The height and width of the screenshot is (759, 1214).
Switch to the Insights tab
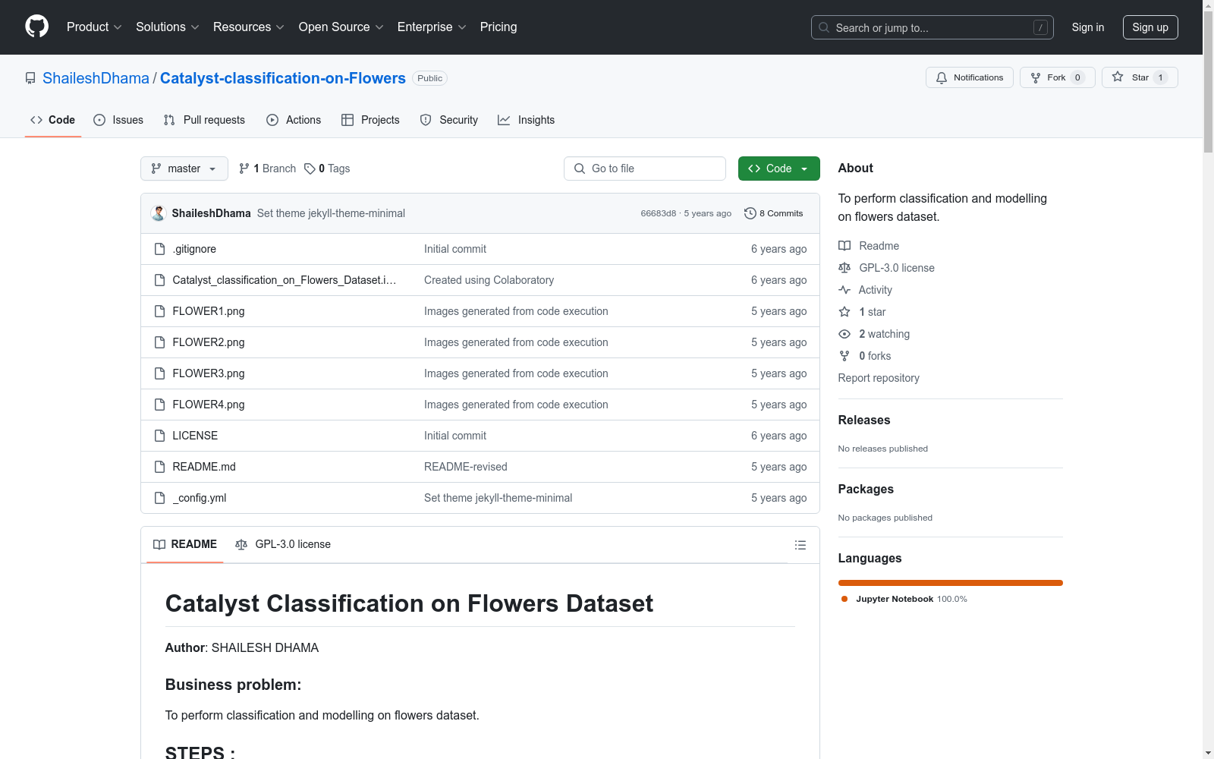point(526,120)
